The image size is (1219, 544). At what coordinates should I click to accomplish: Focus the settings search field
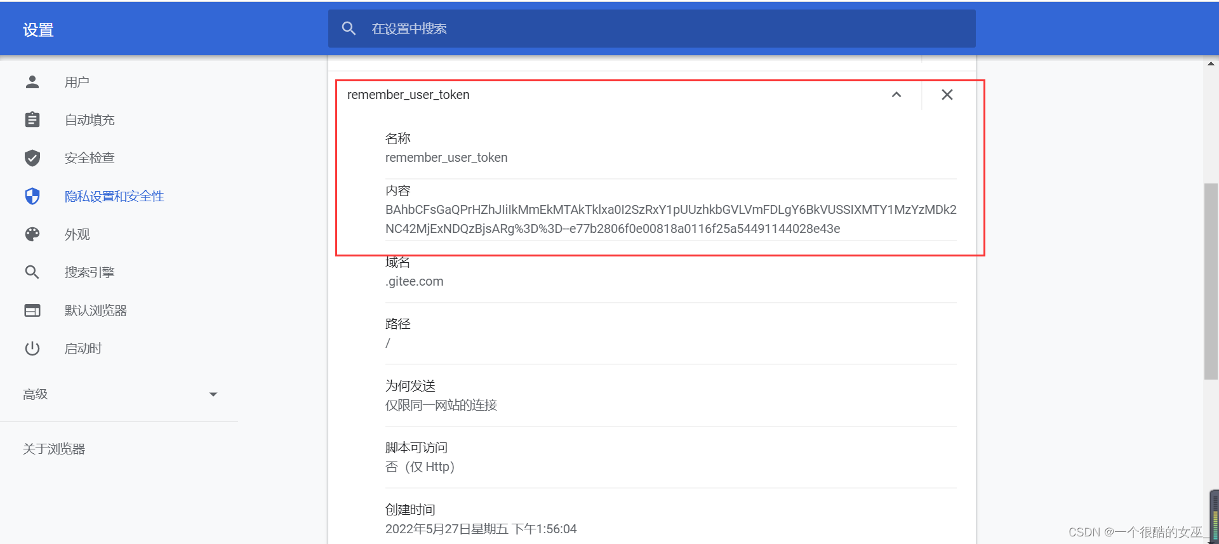(x=651, y=29)
